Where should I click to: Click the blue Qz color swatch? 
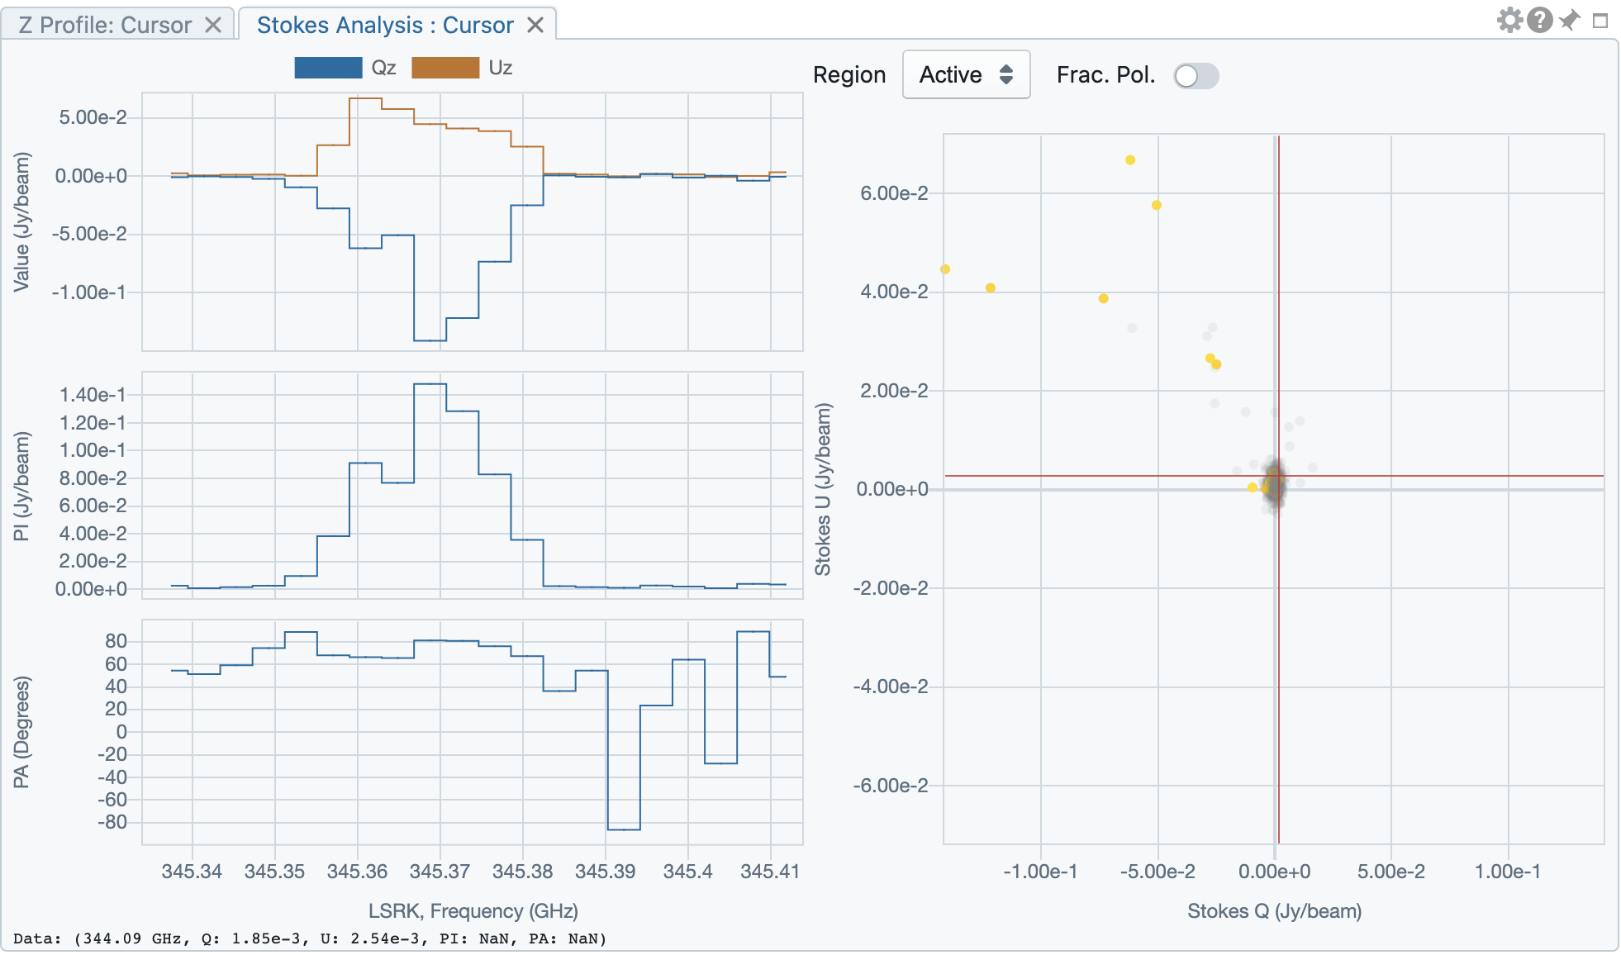(327, 68)
